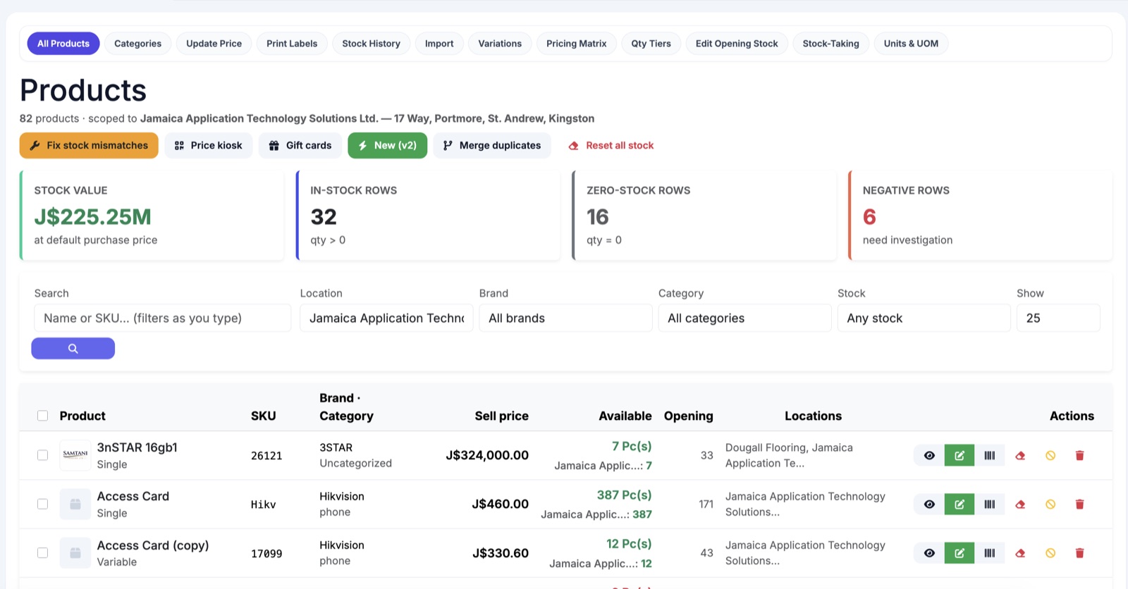Click the Access Card placeholder thumbnail
The image size is (1128, 589).
tap(75, 504)
